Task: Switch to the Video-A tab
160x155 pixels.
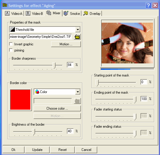Action: 14,13
